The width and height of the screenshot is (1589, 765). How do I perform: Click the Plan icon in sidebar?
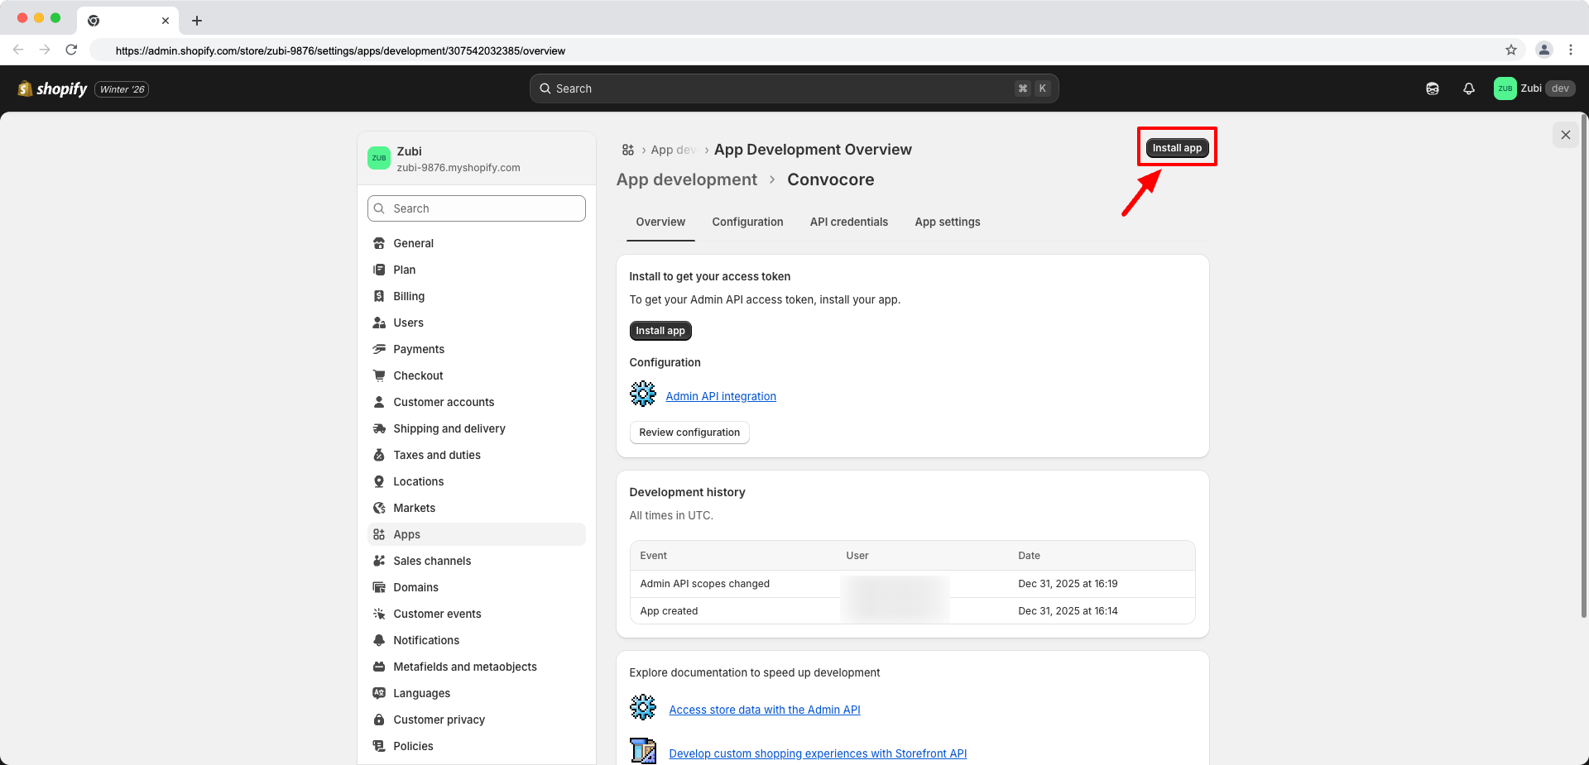tap(379, 270)
